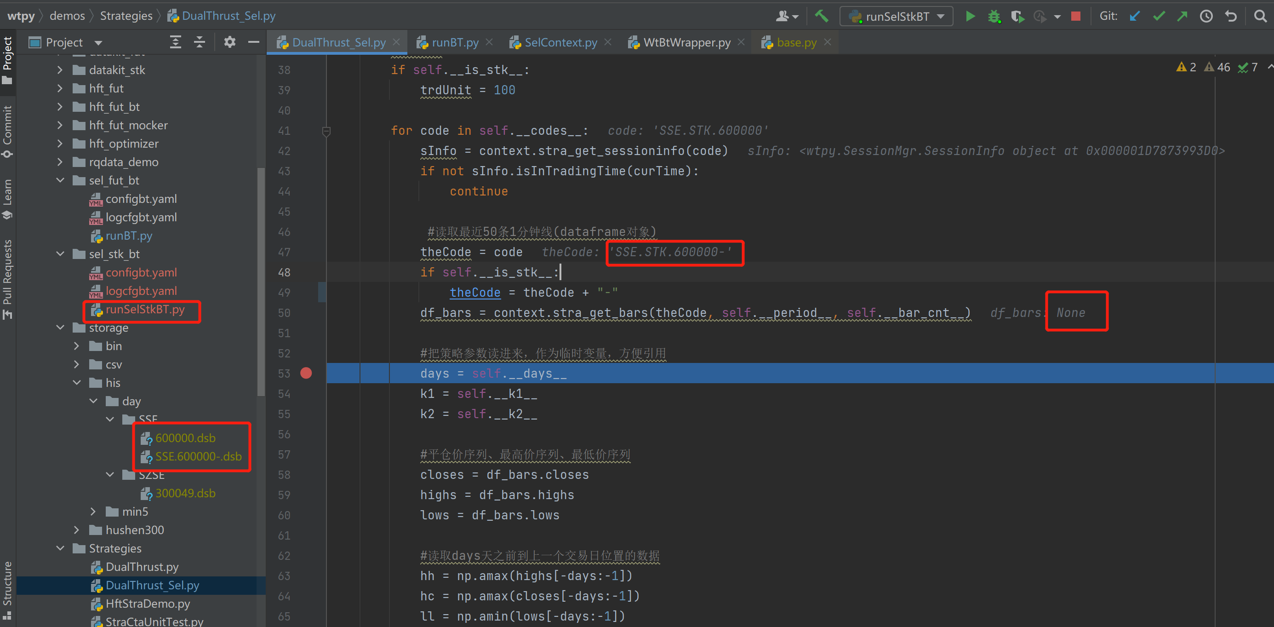Start debugging runSelStkBT with the bug icon
This screenshot has height=627, width=1274.
[994, 16]
